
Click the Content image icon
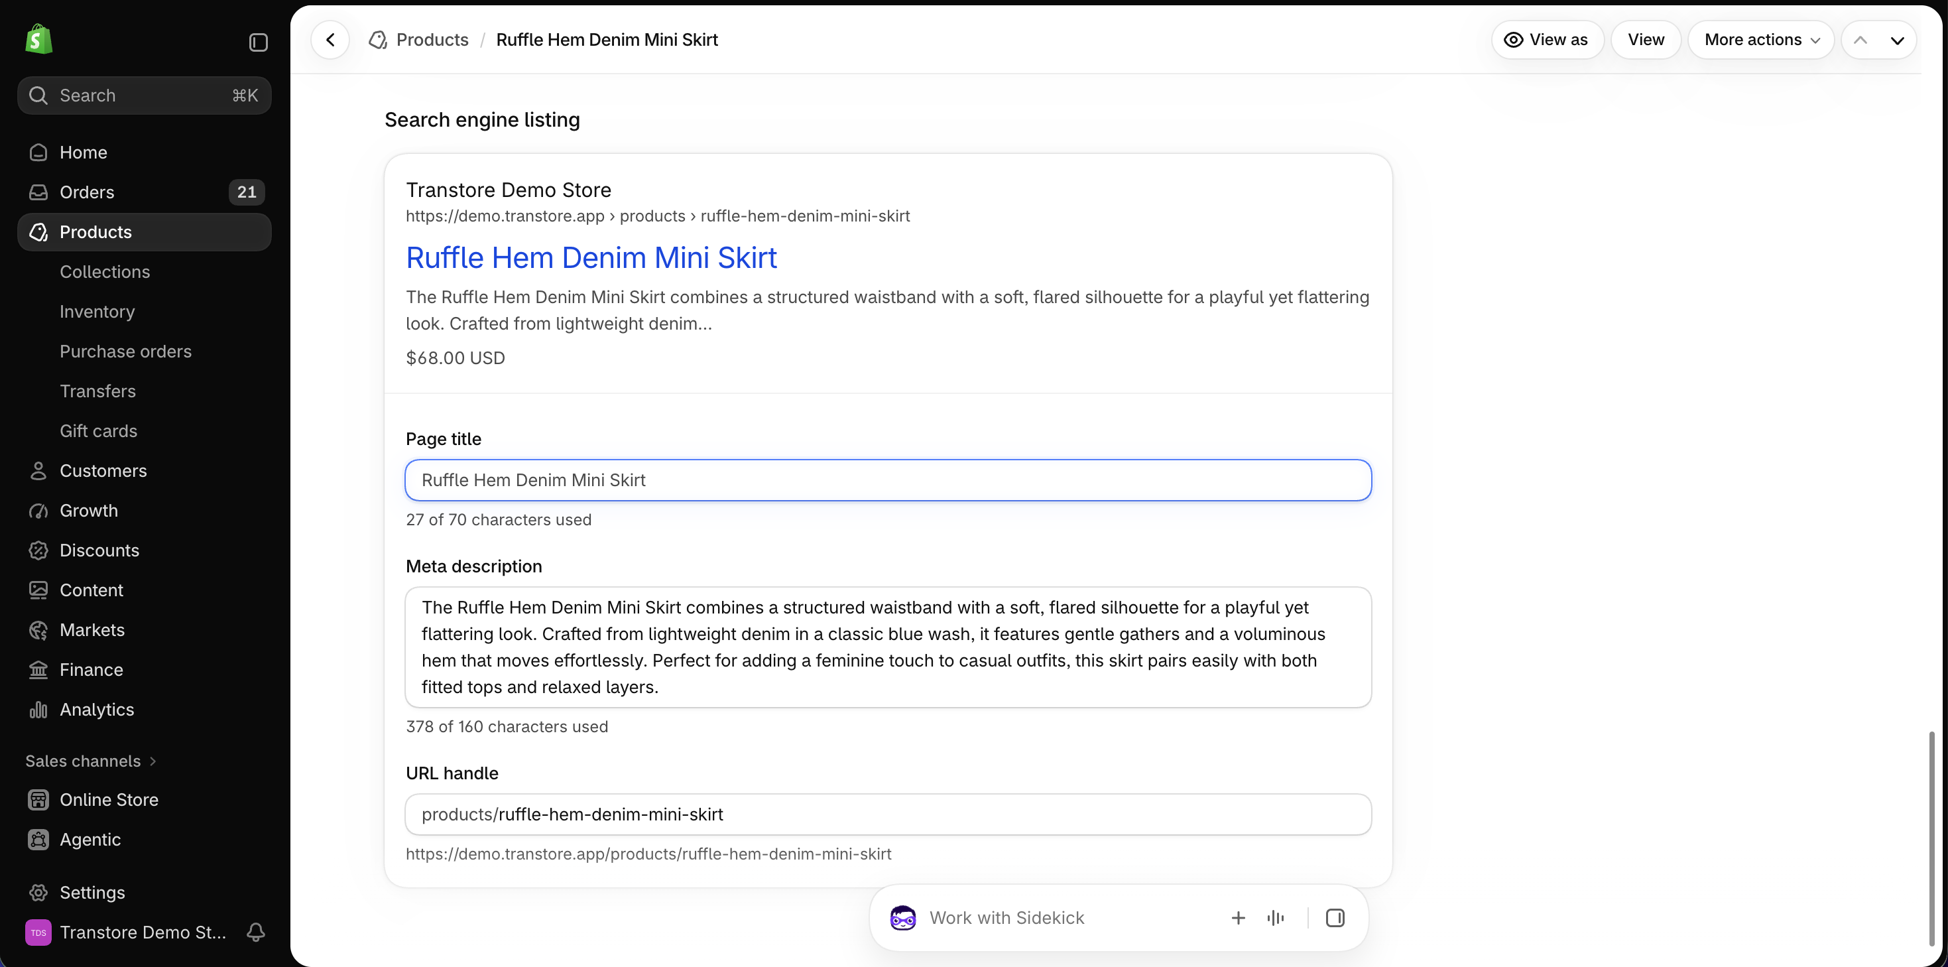click(38, 590)
